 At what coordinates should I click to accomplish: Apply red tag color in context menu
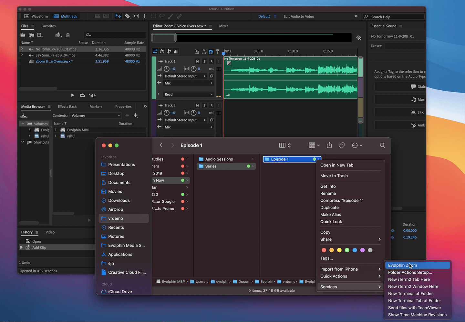pos(324,250)
